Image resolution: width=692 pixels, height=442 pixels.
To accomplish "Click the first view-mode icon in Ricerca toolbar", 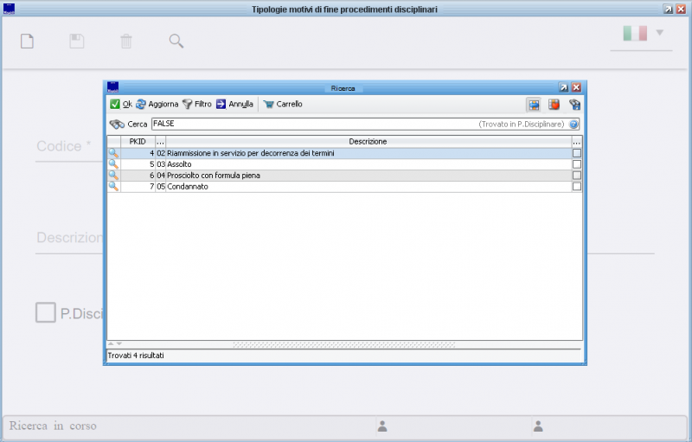I will [534, 105].
